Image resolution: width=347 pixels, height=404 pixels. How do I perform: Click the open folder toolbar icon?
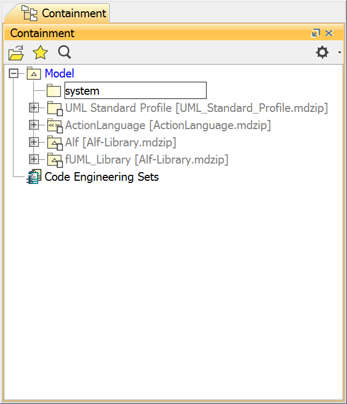pyautogui.click(x=16, y=53)
